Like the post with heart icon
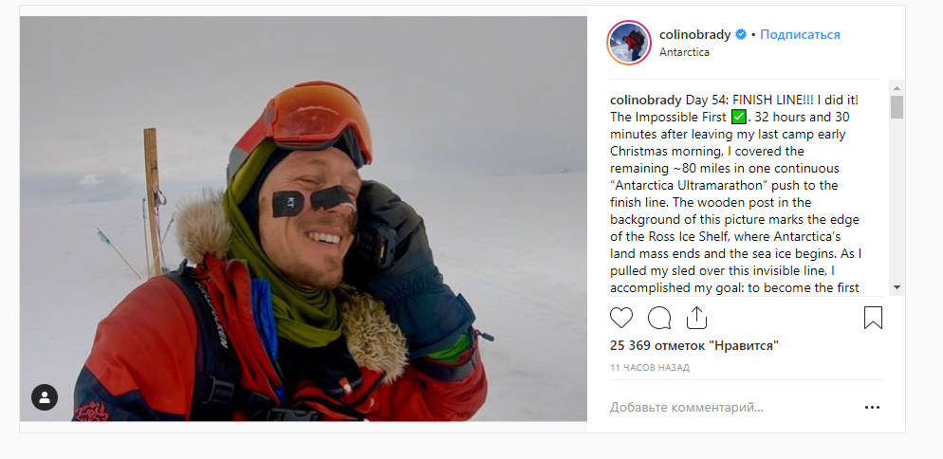The image size is (943, 459). pyautogui.click(x=621, y=318)
